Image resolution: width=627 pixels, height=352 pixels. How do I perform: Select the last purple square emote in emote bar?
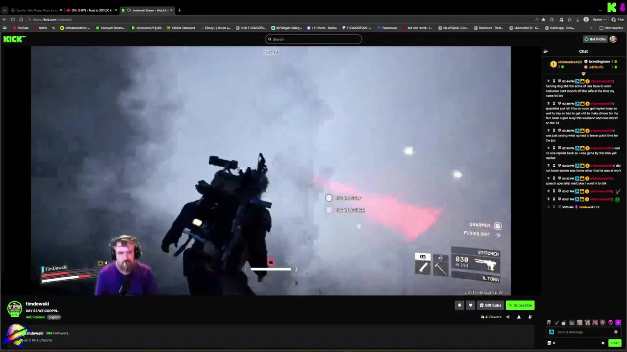pyautogui.click(x=618, y=323)
